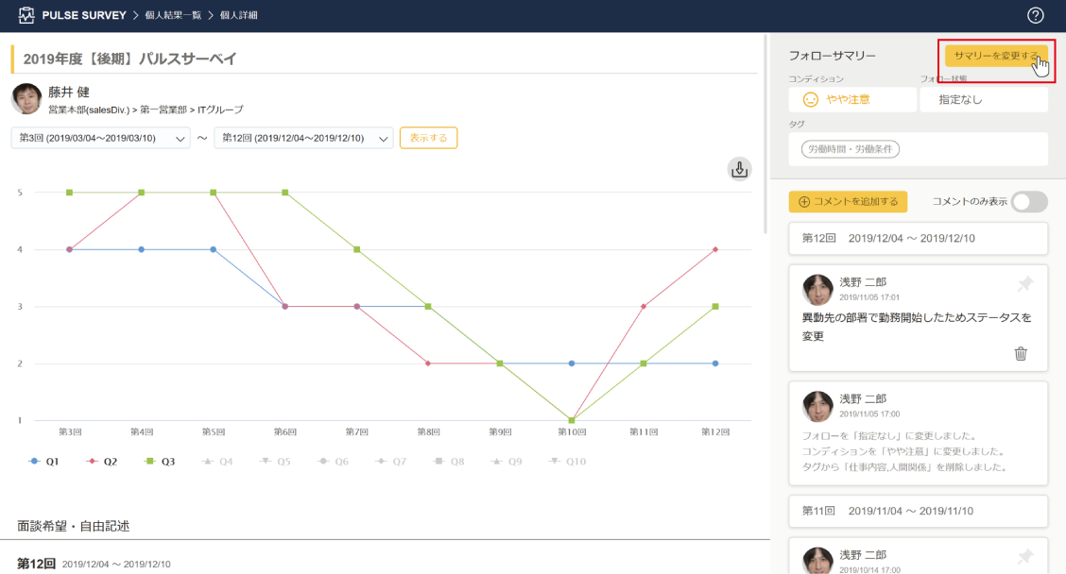Click コメントを追加する button
The image size is (1066, 574).
point(848,201)
